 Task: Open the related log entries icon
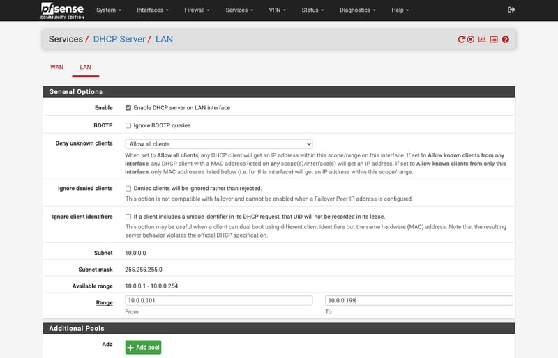494,40
